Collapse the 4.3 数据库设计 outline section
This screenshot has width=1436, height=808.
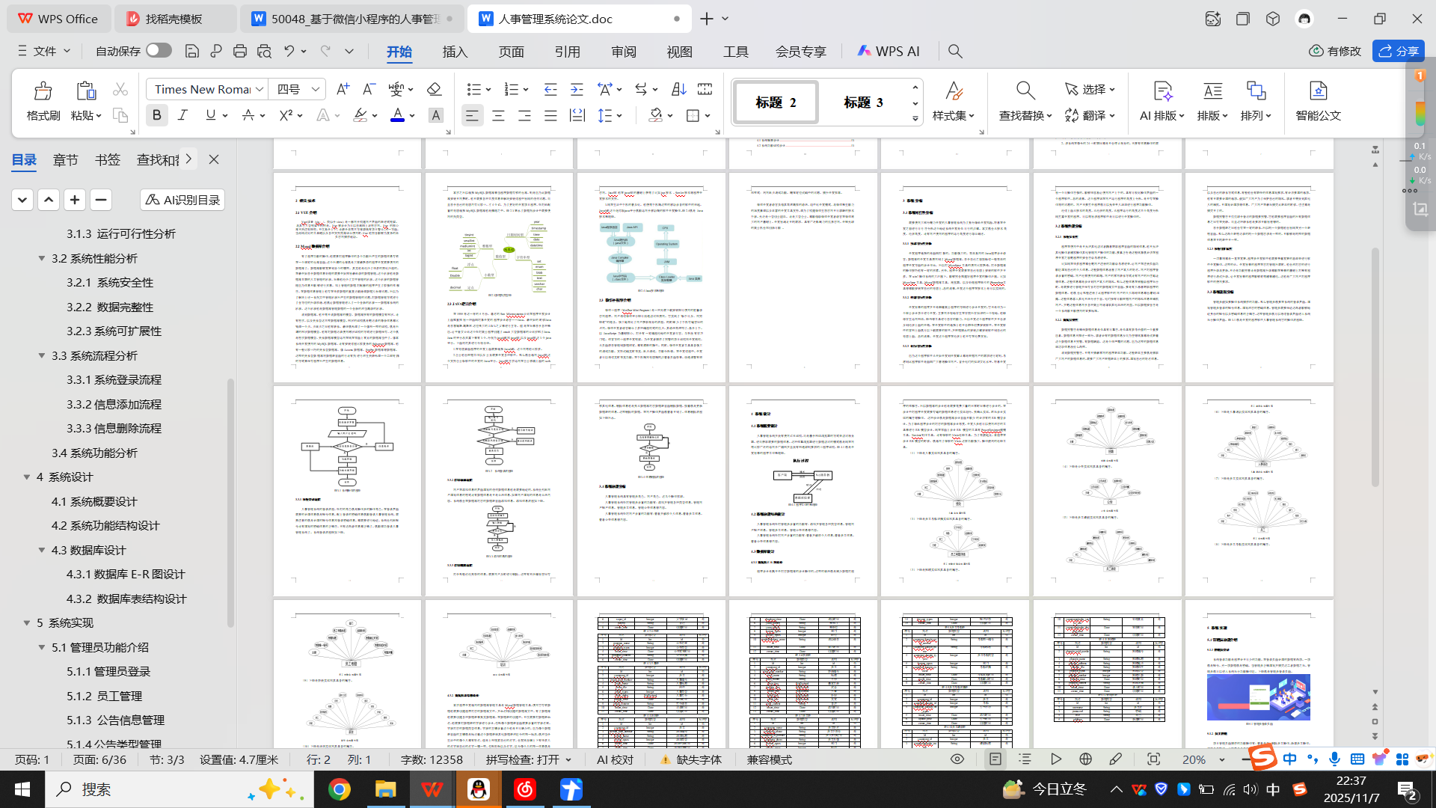coord(42,550)
